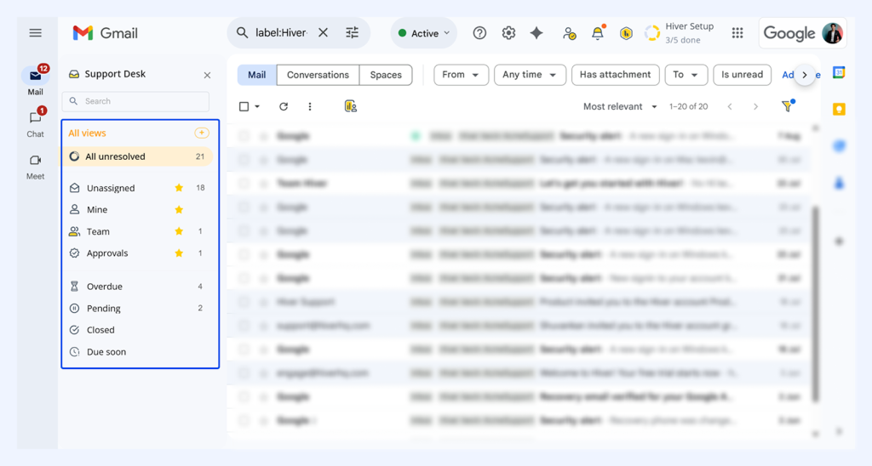Click the Gemini sparkle icon

click(536, 33)
